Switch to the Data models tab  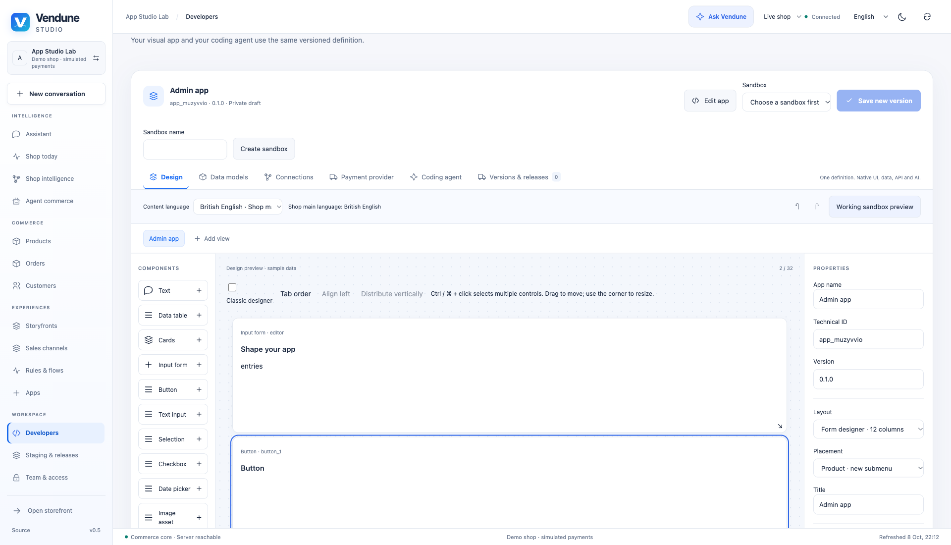[x=223, y=177]
